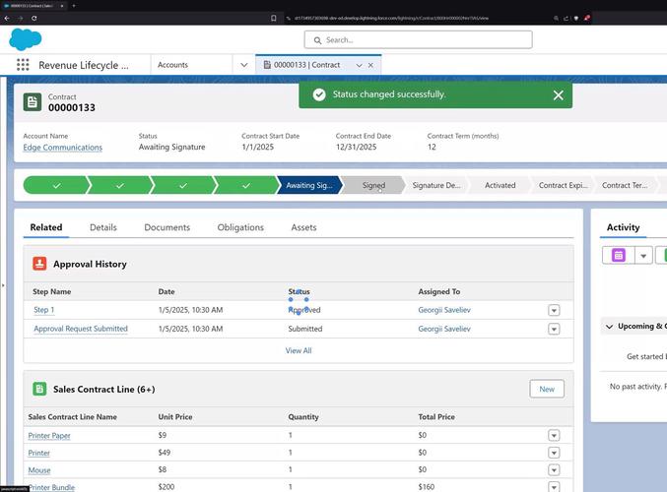Click the browser forward arrow

pos(21,19)
